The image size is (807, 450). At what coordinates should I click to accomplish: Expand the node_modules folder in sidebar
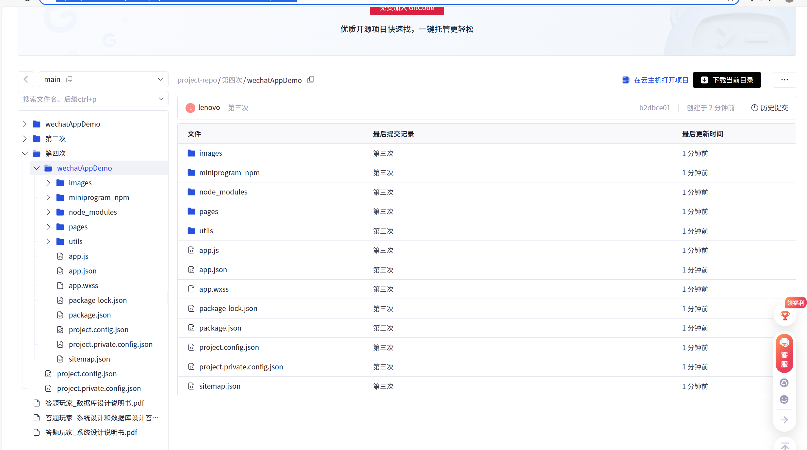coord(48,212)
